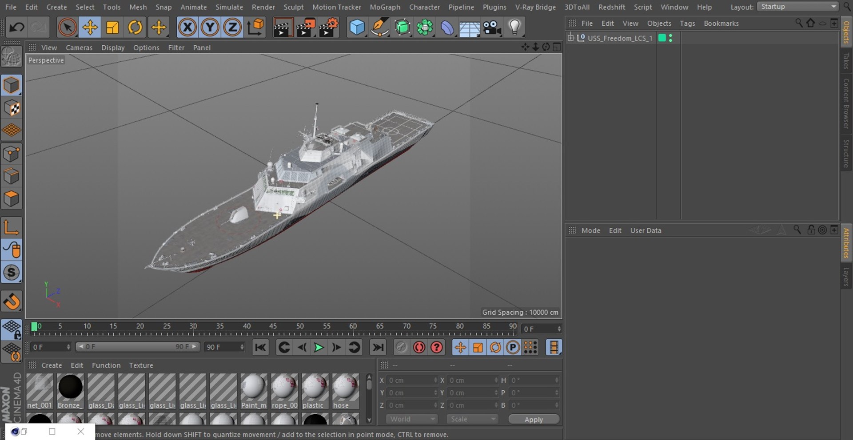The width and height of the screenshot is (853, 440).
Task: Click the Apply button
Action: pyautogui.click(x=534, y=420)
